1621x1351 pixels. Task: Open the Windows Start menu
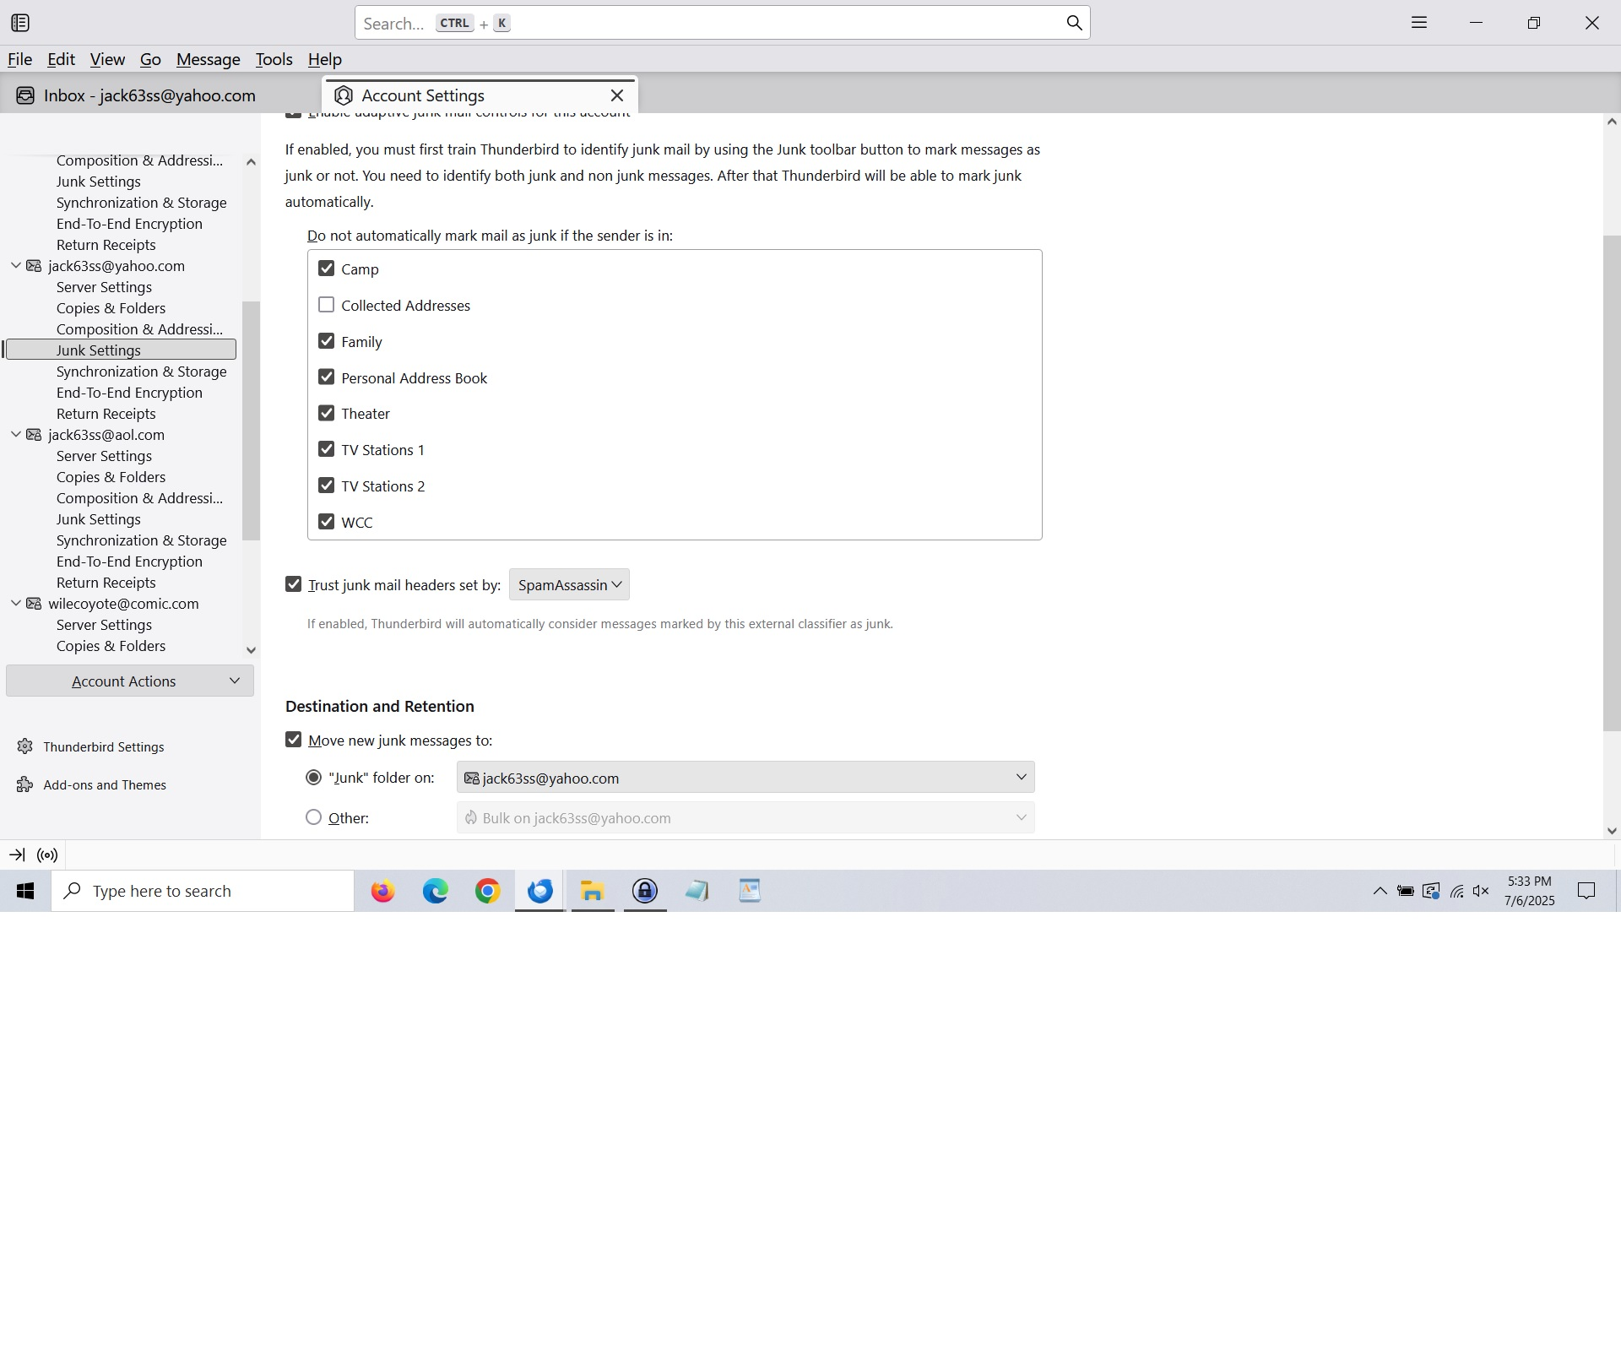pyautogui.click(x=25, y=891)
